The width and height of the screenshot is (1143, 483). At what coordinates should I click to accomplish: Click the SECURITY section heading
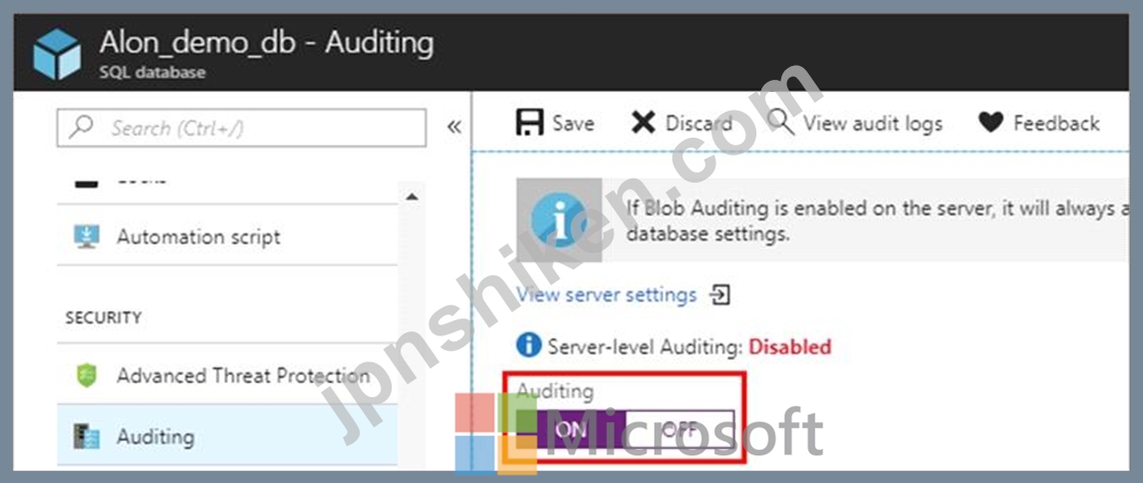point(104,317)
